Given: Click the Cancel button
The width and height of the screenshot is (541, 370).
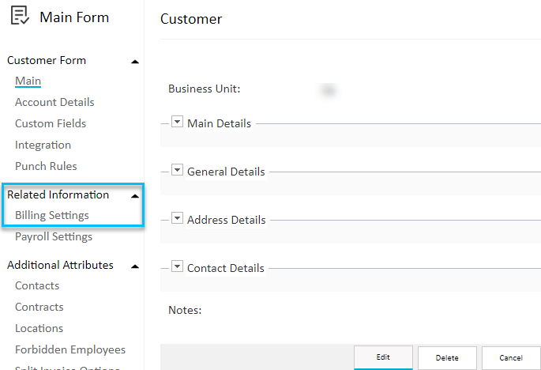Looking at the screenshot, I should [x=511, y=358].
